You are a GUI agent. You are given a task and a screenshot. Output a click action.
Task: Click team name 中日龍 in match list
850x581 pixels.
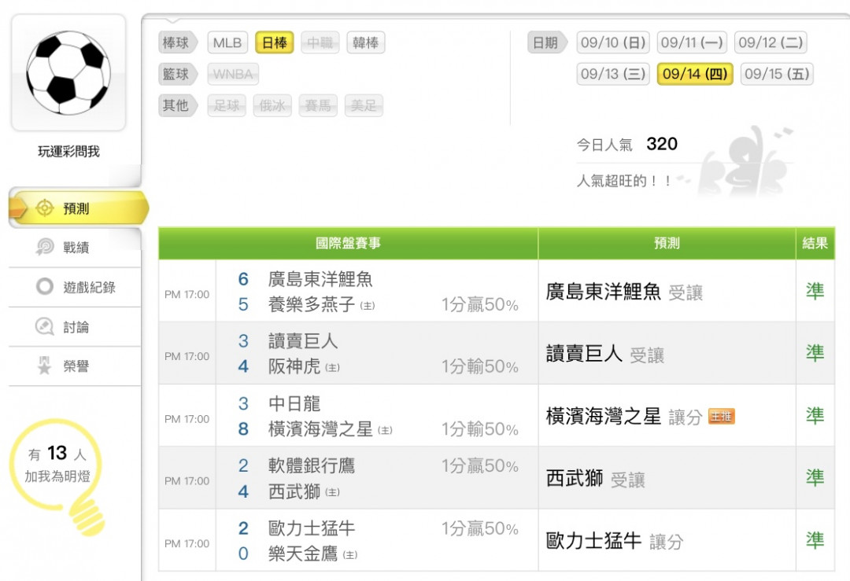pos(294,403)
